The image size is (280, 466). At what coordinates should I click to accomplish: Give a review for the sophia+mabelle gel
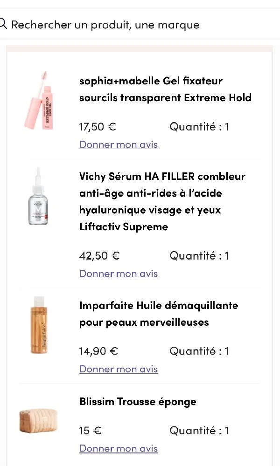[x=119, y=144]
